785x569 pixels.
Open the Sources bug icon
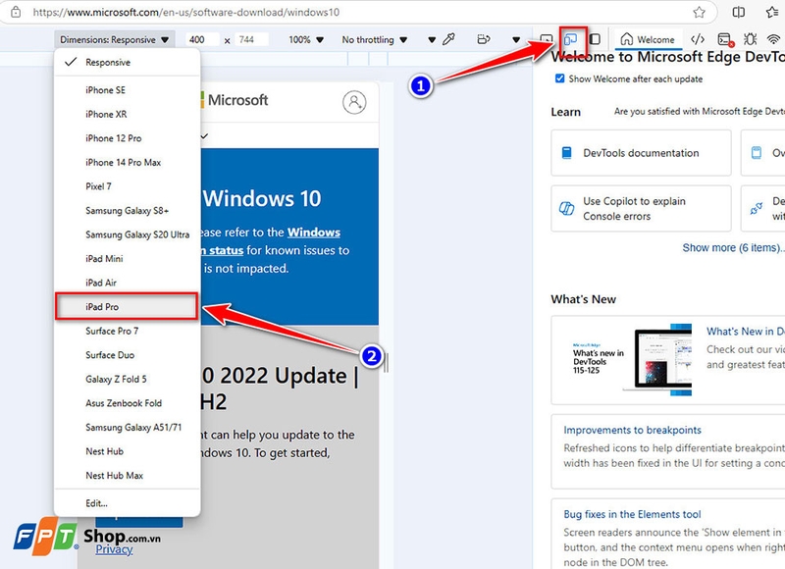click(x=750, y=39)
